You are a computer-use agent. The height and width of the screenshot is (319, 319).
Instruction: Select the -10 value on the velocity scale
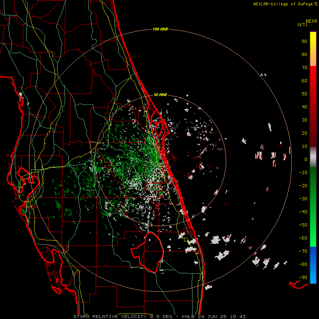[x=303, y=173]
